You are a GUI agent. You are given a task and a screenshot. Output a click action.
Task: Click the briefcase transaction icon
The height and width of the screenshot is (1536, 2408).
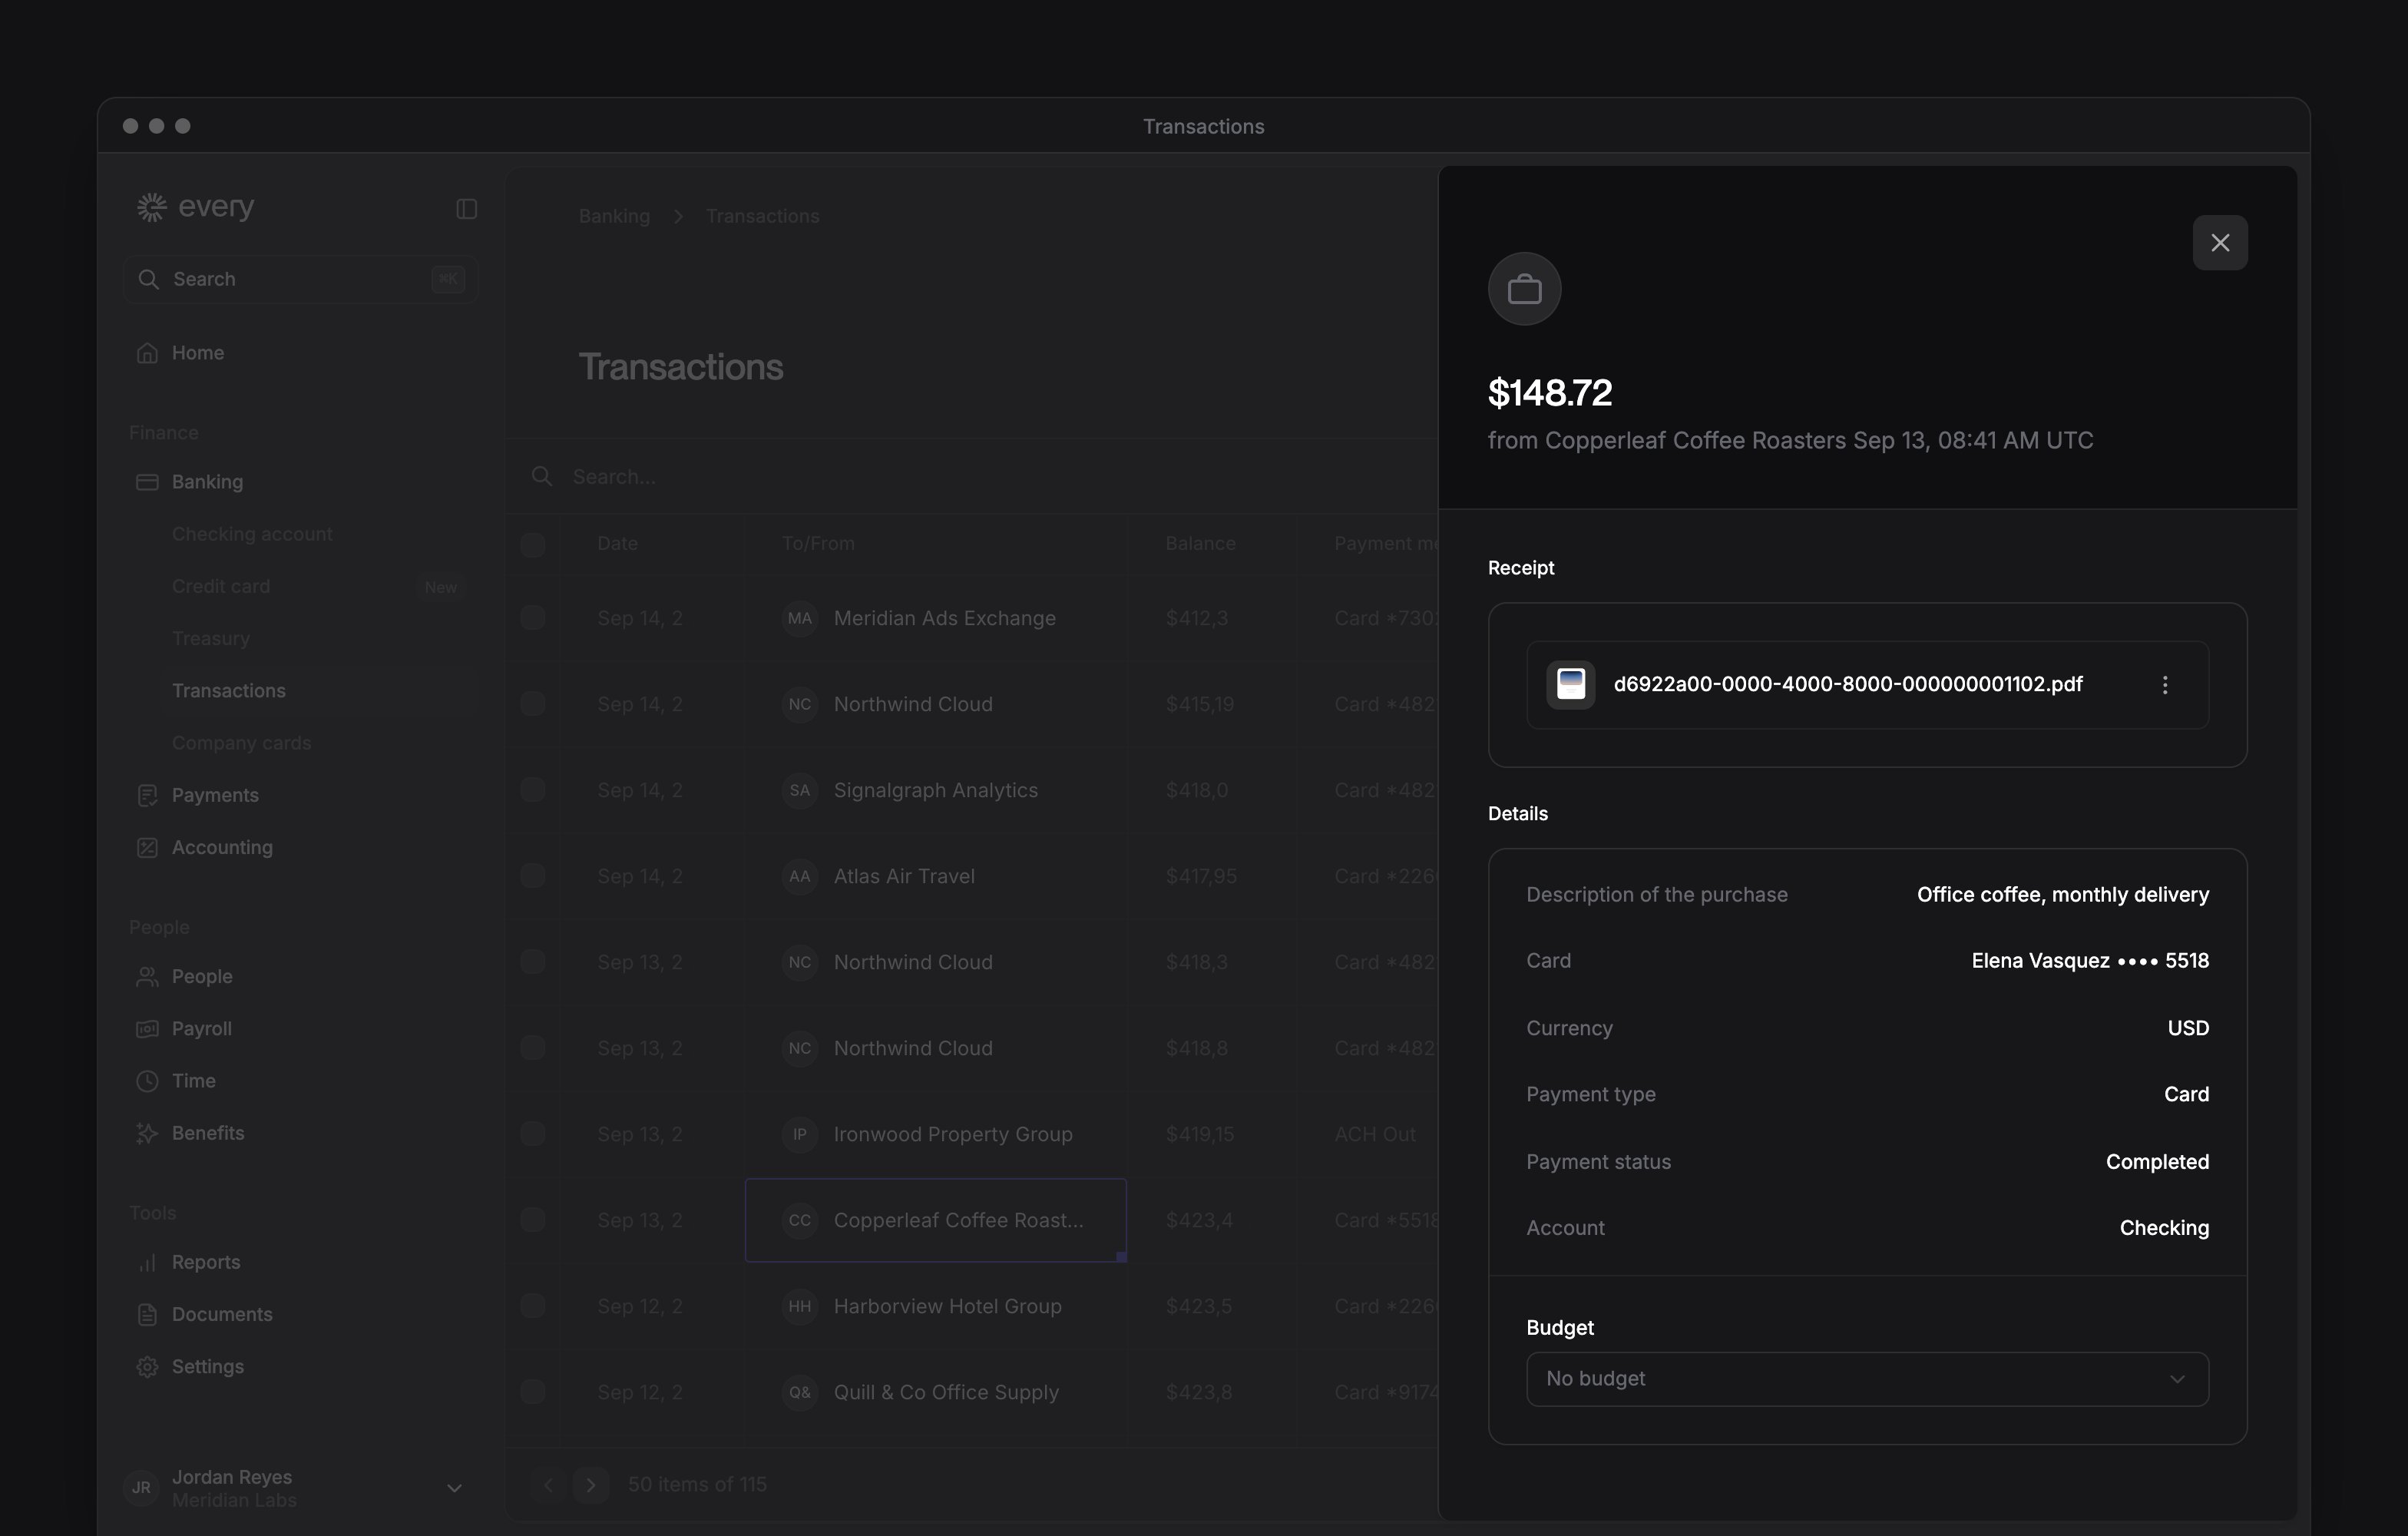(x=1524, y=289)
